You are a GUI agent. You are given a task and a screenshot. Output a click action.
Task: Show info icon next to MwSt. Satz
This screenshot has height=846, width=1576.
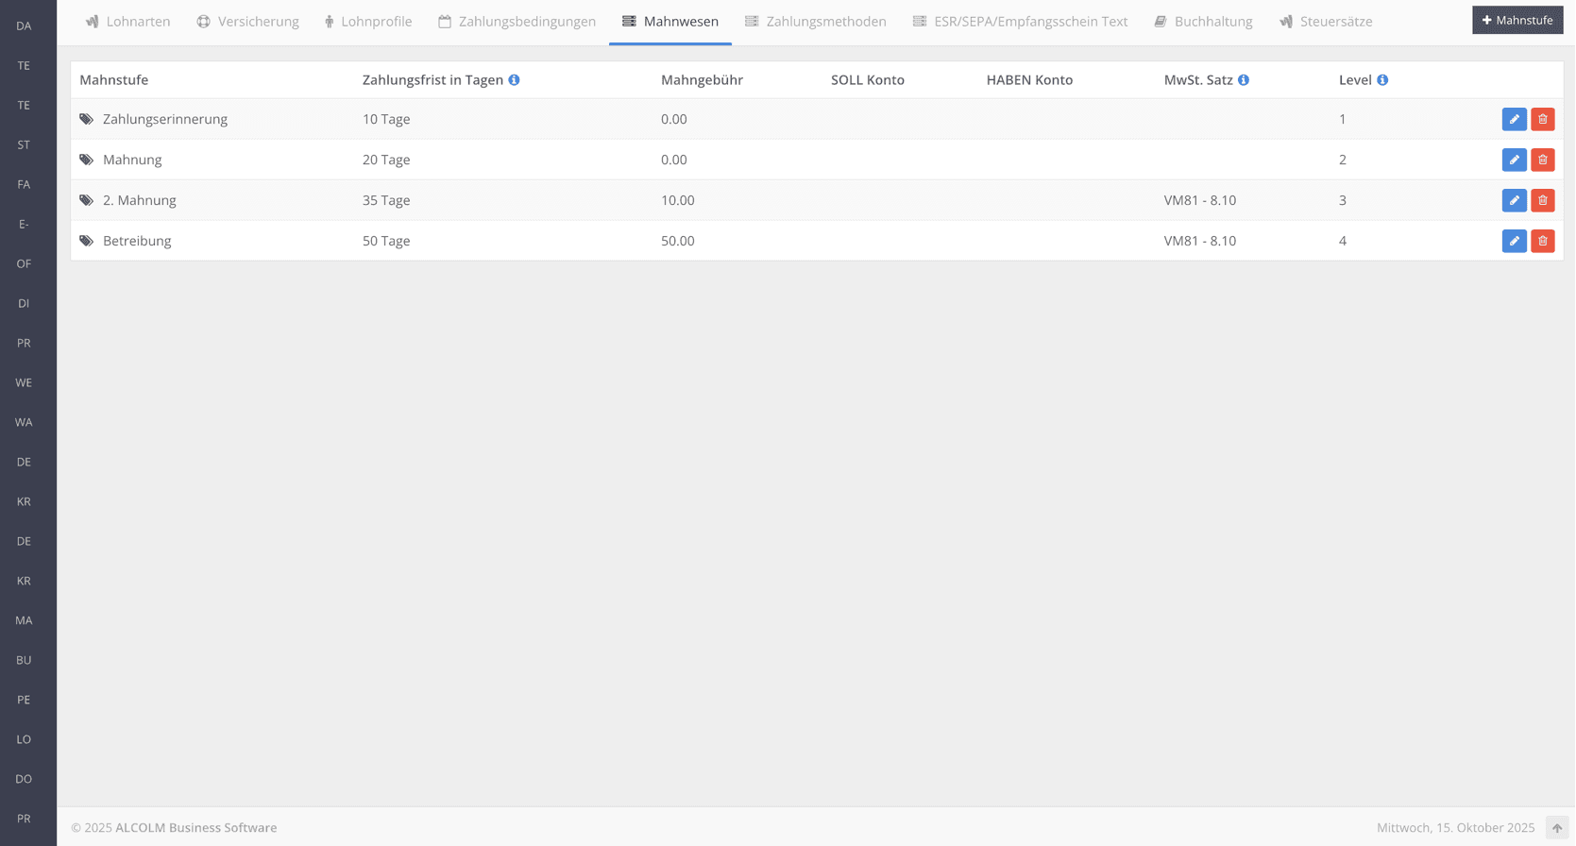1244,80
